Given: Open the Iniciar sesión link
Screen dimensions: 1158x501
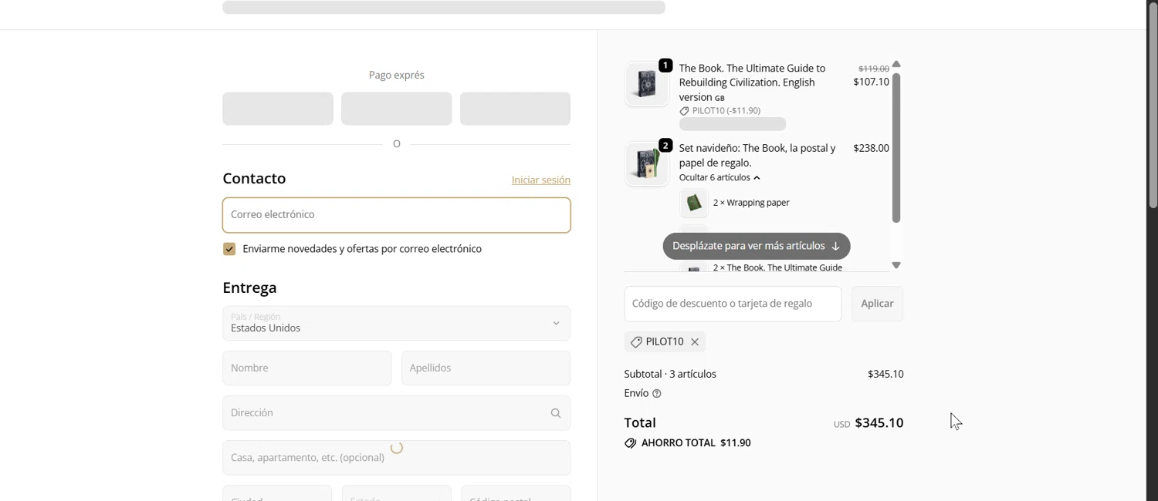Looking at the screenshot, I should (541, 180).
